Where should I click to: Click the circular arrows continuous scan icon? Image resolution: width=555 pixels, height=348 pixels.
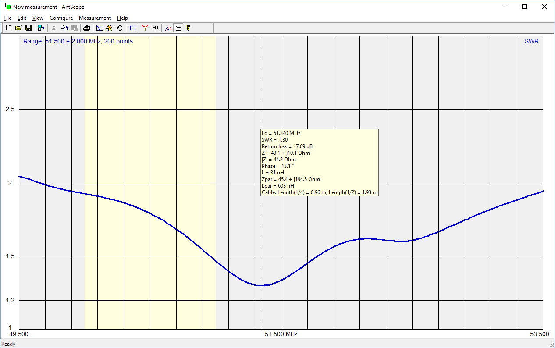coord(120,28)
